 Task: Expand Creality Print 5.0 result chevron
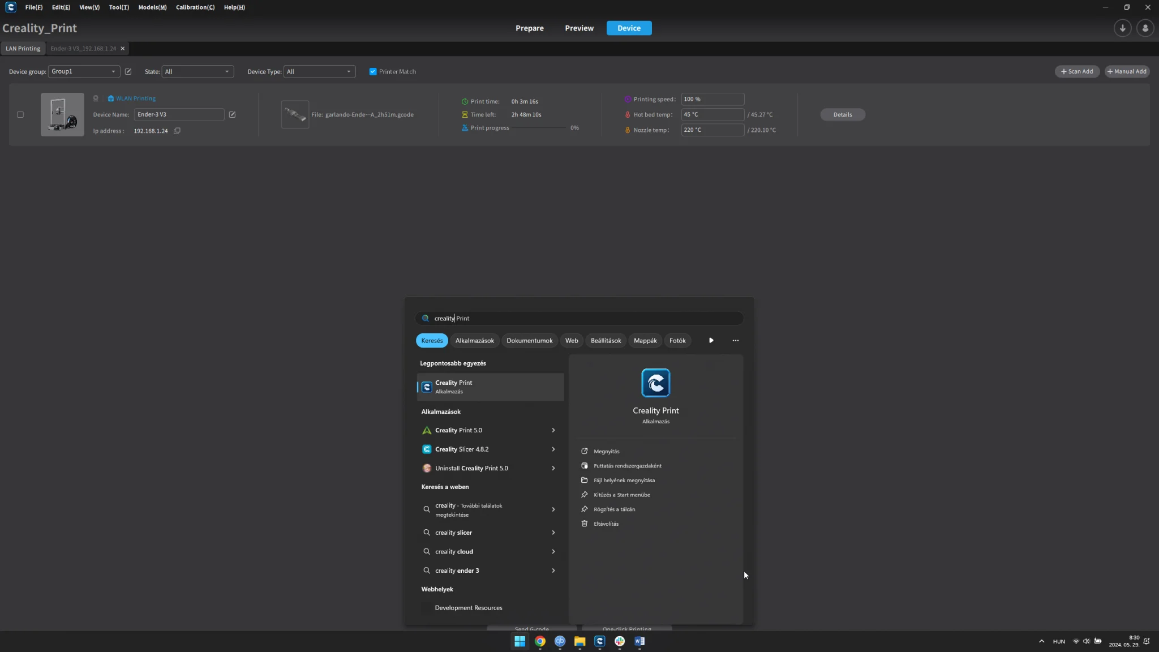pyautogui.click(x=553, y=431)
